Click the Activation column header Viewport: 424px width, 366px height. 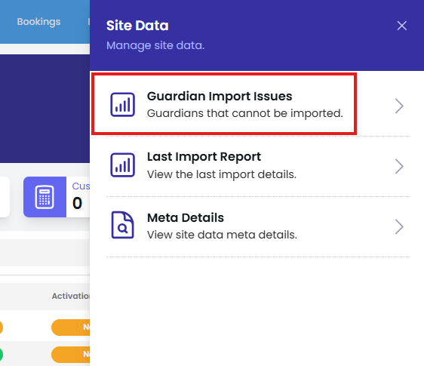[71, 296]
